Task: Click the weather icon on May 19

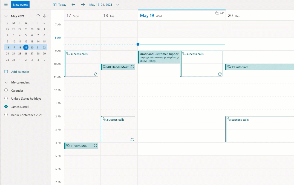Action: [x=217, y=13]
